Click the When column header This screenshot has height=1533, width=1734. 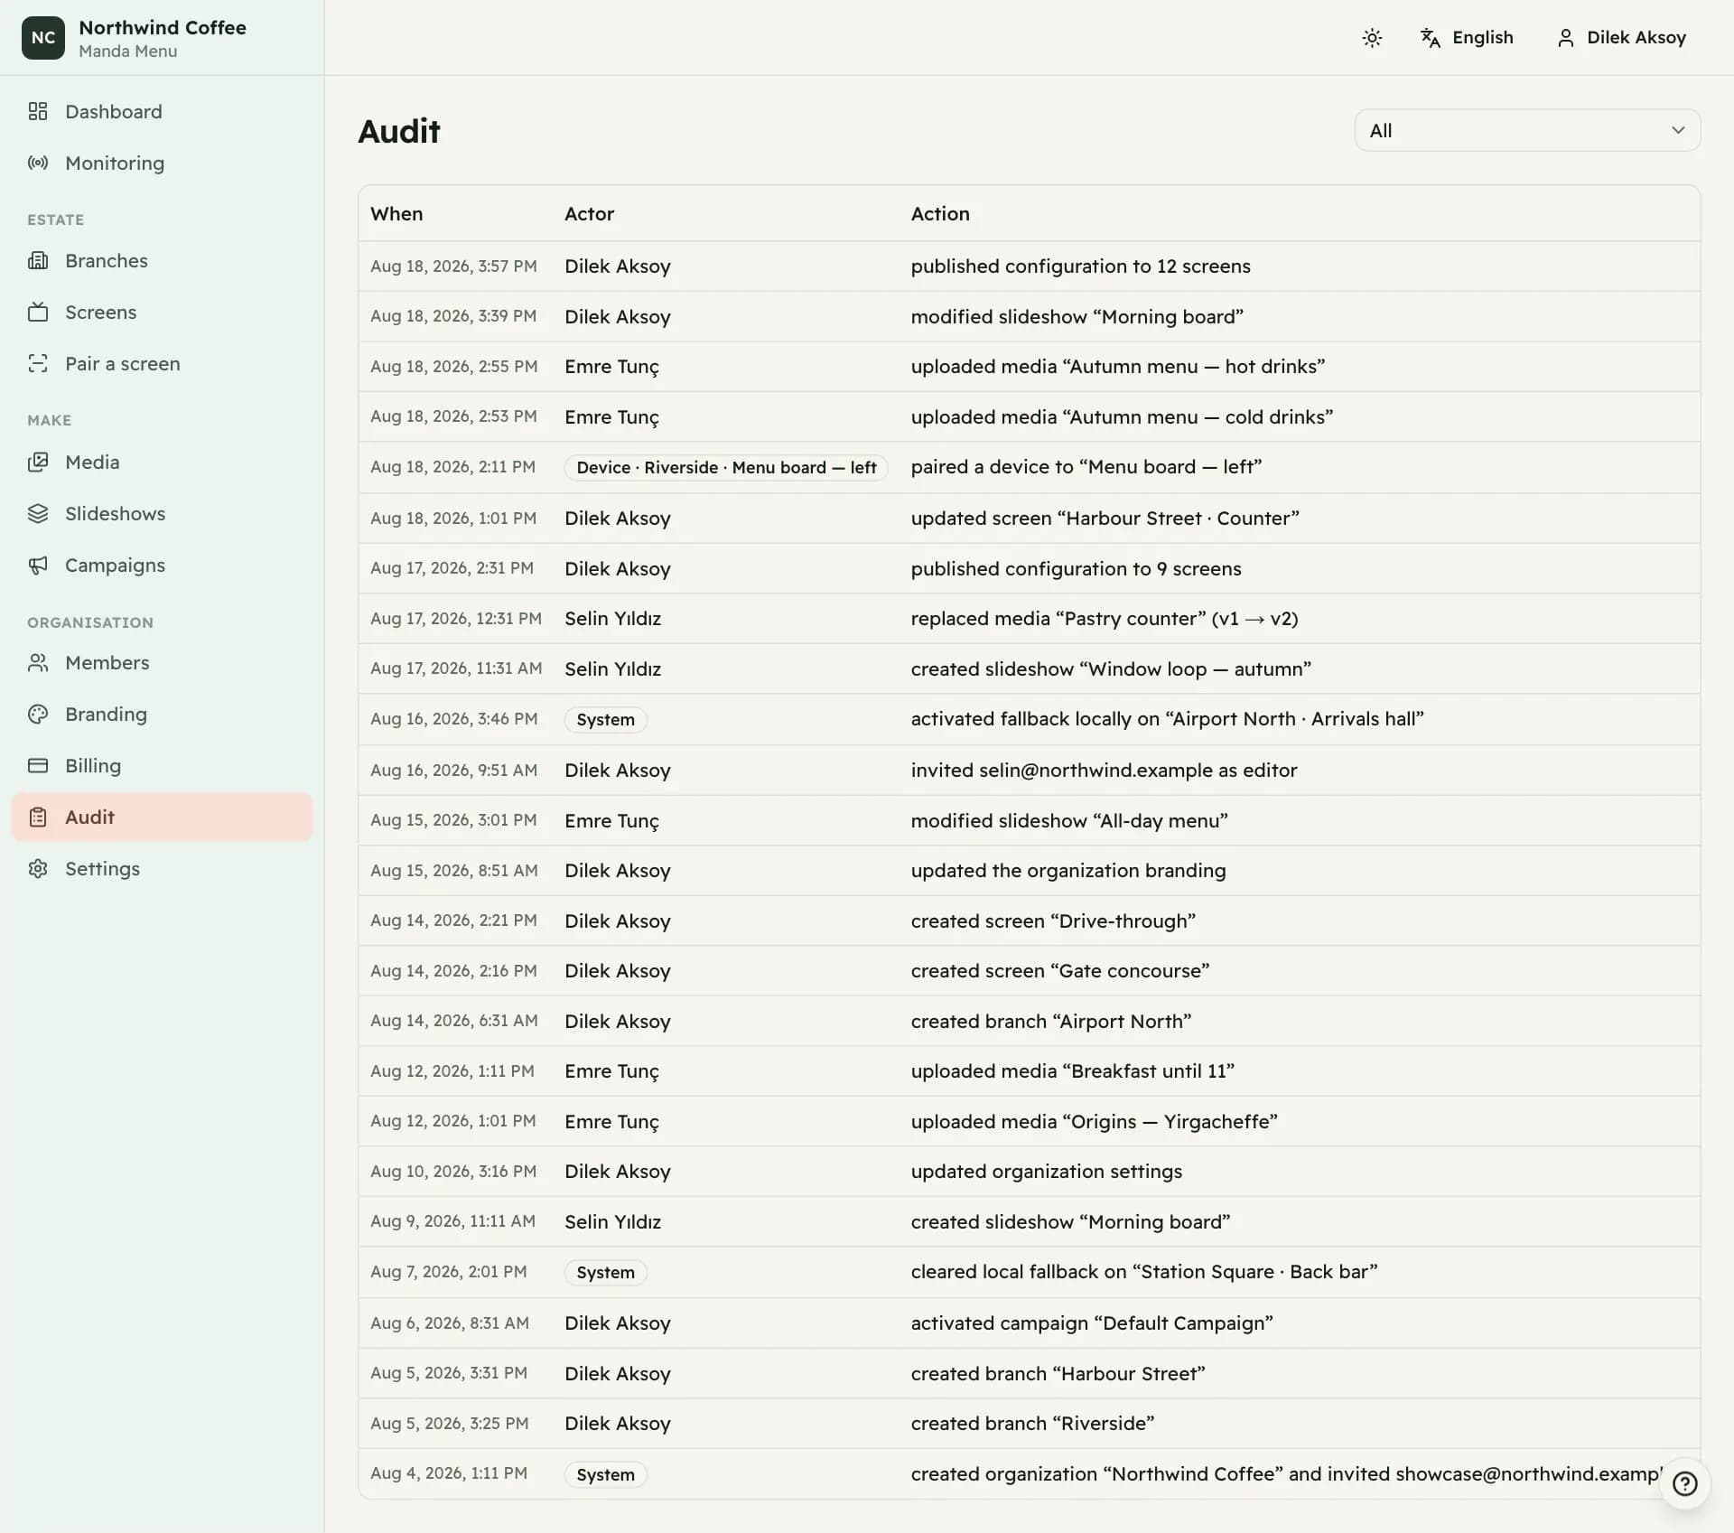396,213
